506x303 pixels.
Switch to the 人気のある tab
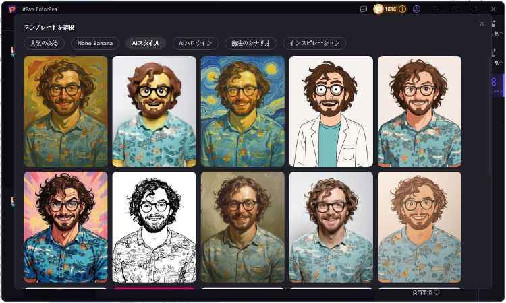[44, 43]
